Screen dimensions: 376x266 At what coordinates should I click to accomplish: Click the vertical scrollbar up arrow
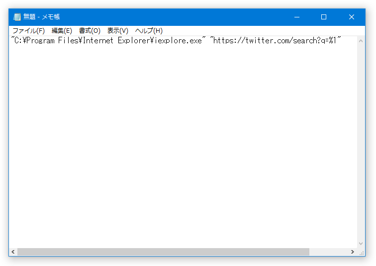[361, 41]
